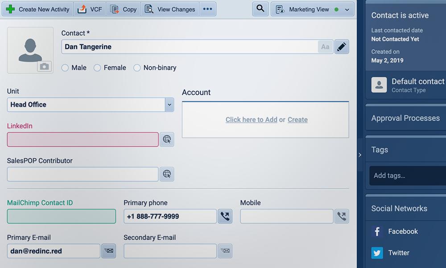Click the Create account link
This screenshot has width=446, height=268.
point(297,120)
